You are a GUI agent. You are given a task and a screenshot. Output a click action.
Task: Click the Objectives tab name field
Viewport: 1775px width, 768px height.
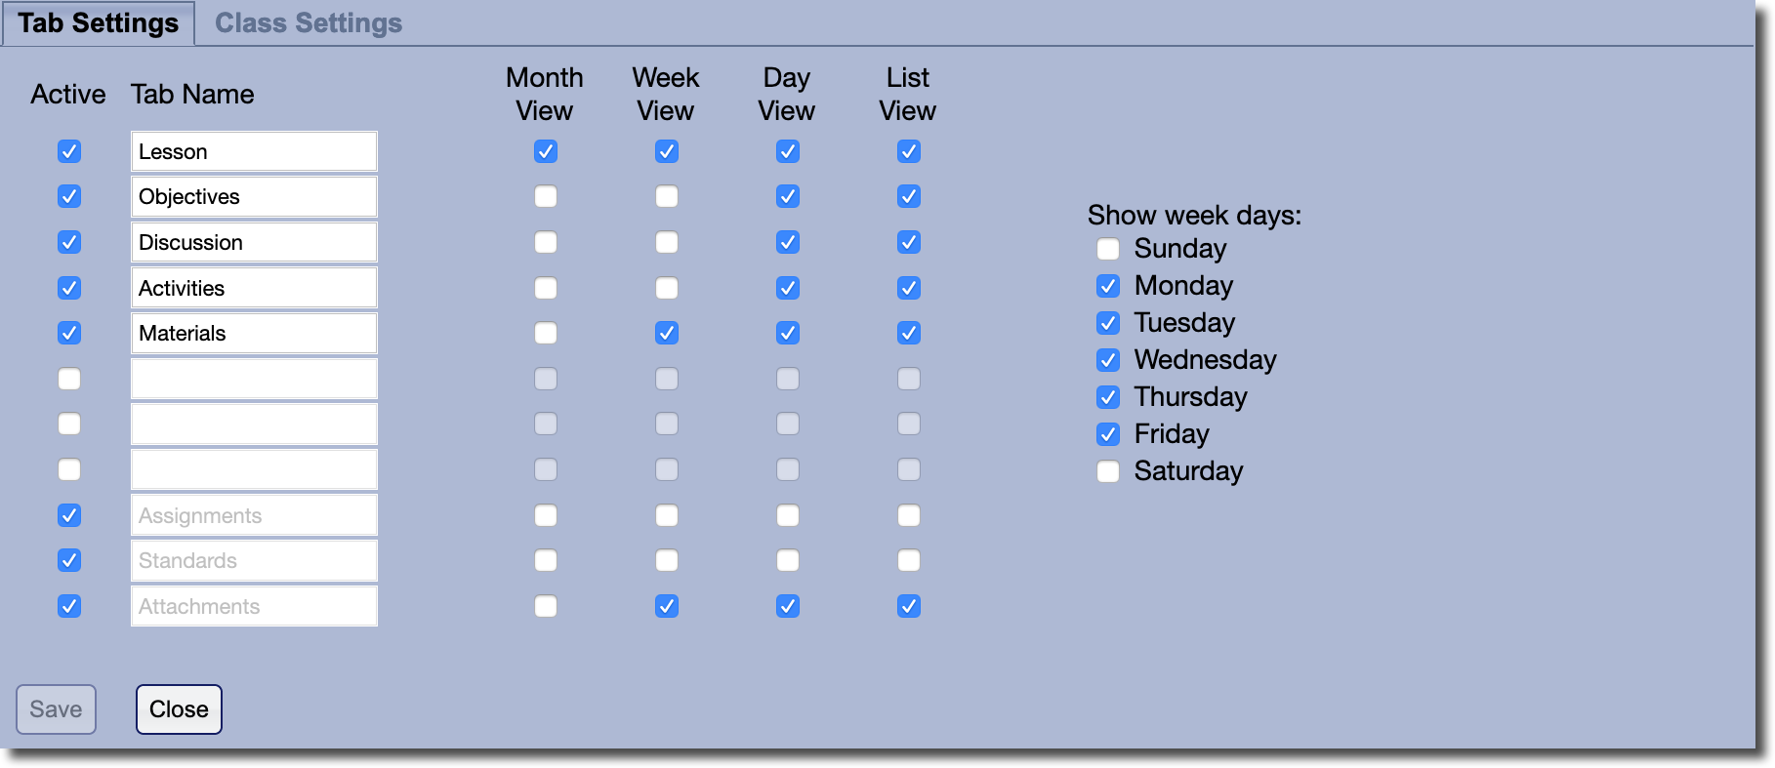pos(254,197)
